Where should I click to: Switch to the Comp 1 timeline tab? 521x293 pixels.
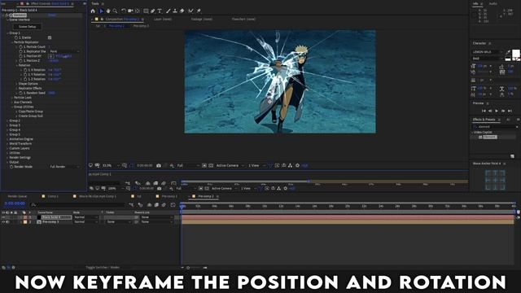tap(53, 196)
